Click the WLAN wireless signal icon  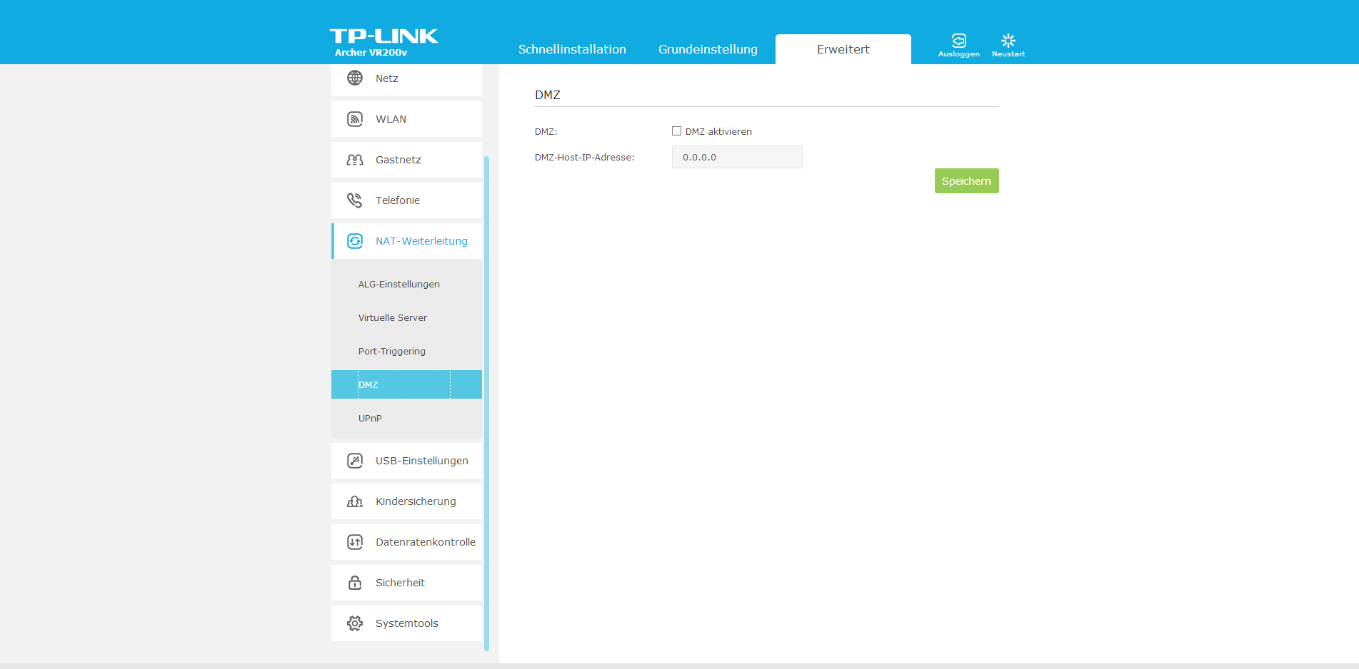[x=354, y=119]
